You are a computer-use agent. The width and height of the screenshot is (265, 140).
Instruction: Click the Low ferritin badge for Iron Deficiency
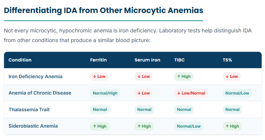tap(99, 77)
